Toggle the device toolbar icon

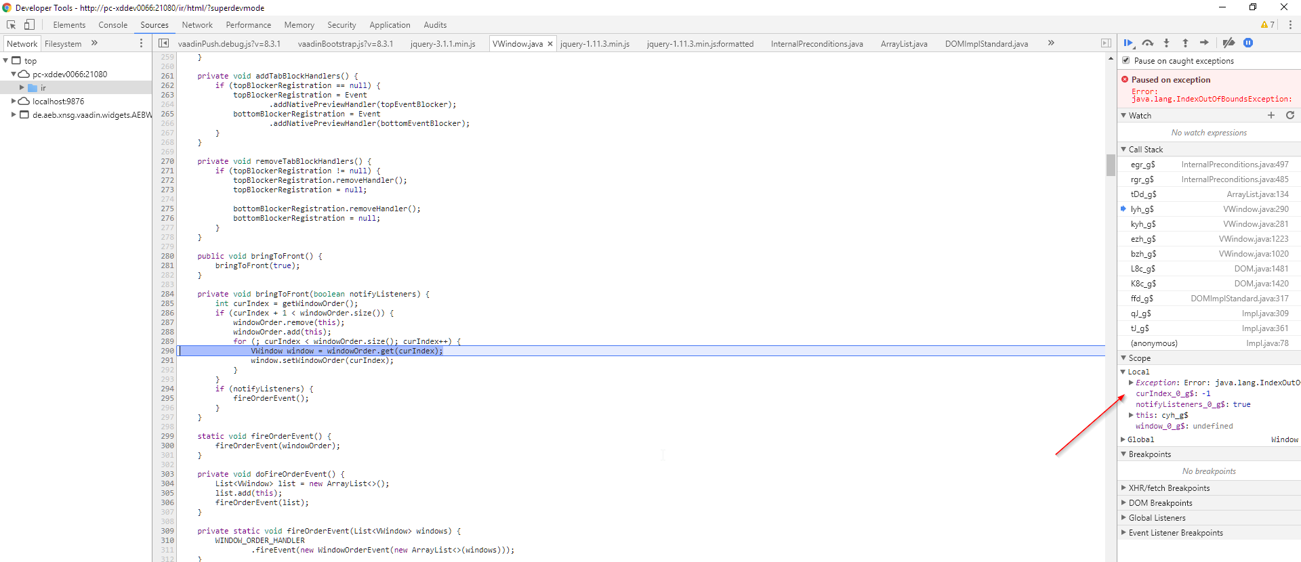click(x=29, y=25)
